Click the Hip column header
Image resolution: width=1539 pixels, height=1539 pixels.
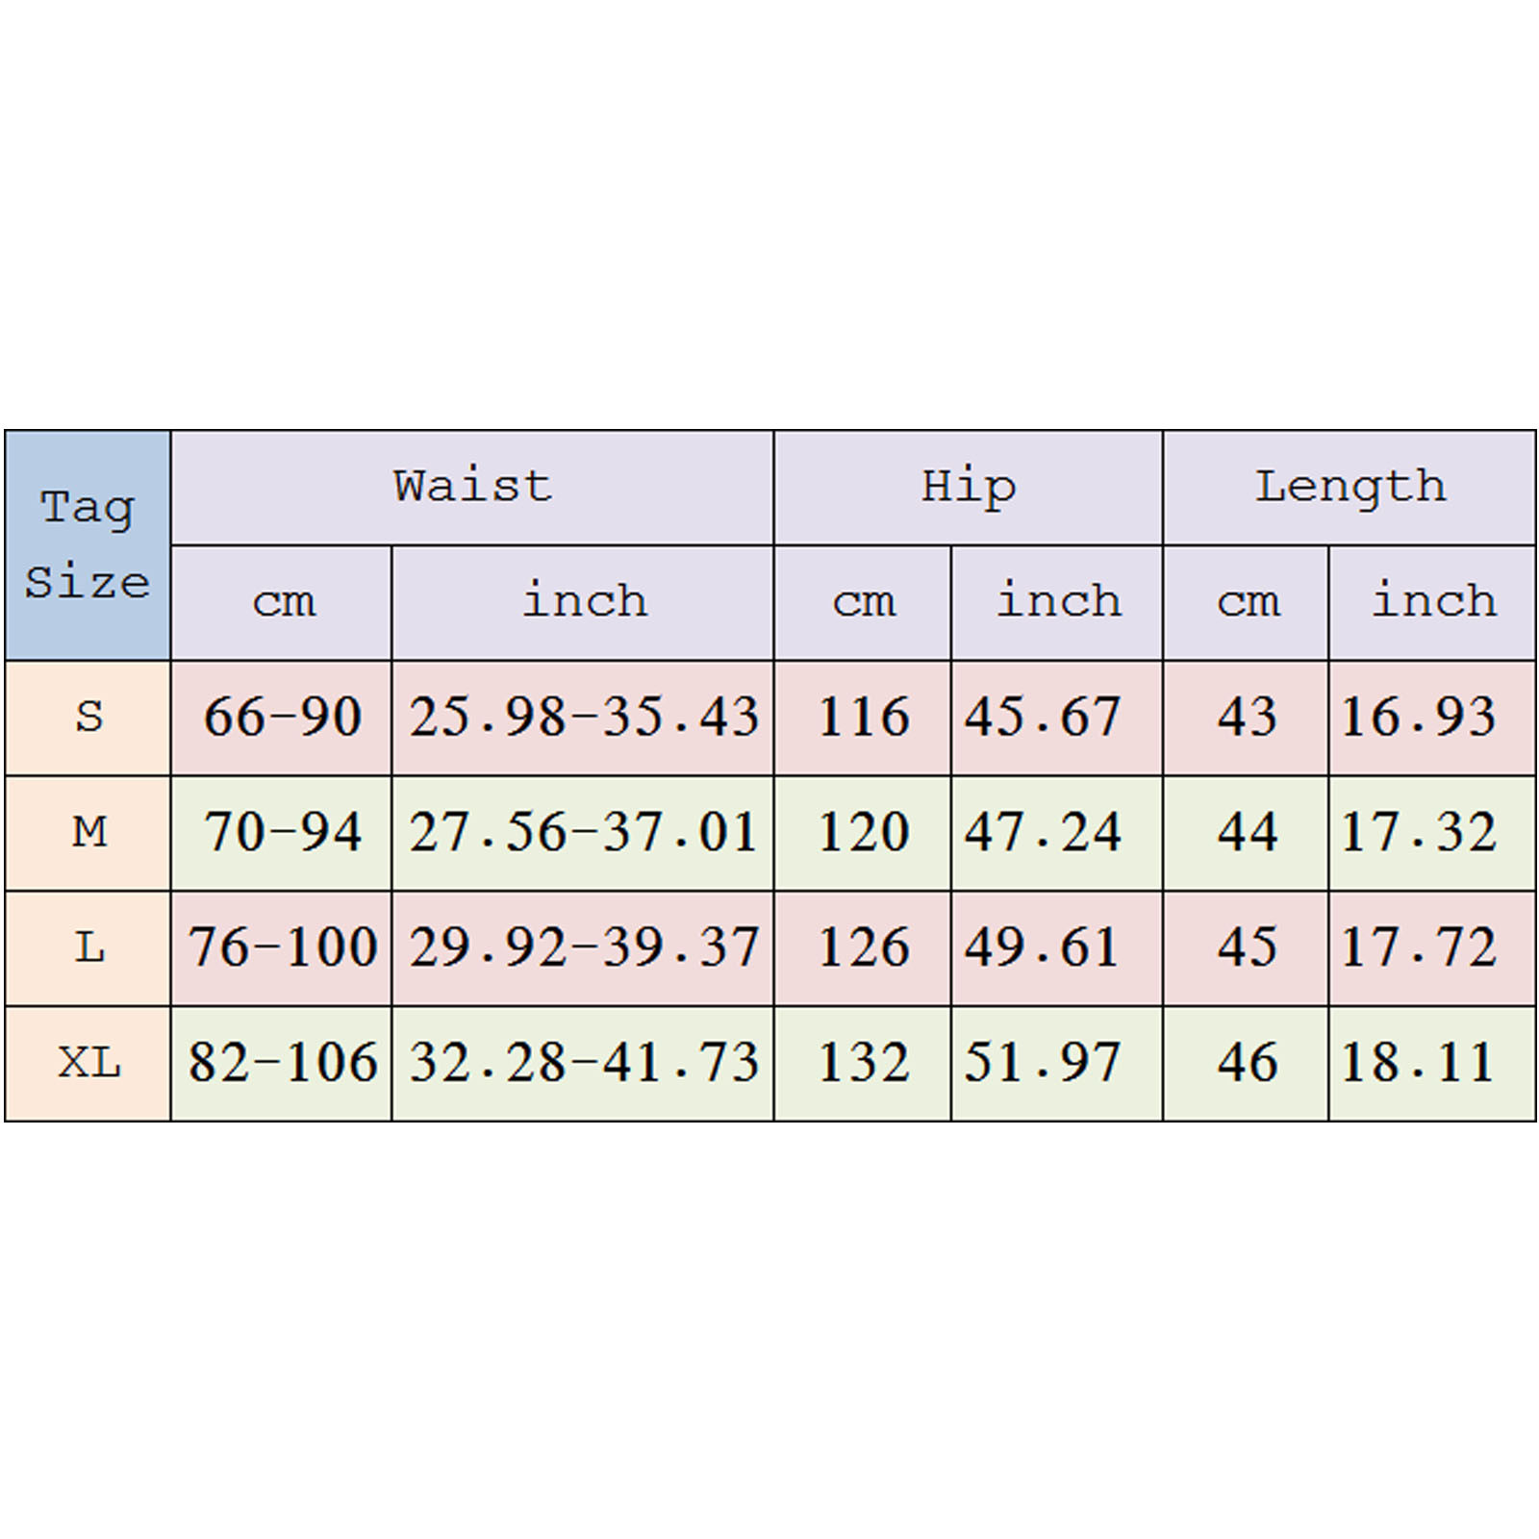(x=968, y=487)
